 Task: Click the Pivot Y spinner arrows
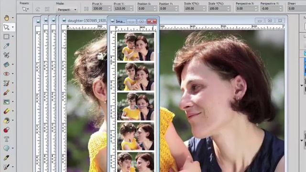coord(131,9)
